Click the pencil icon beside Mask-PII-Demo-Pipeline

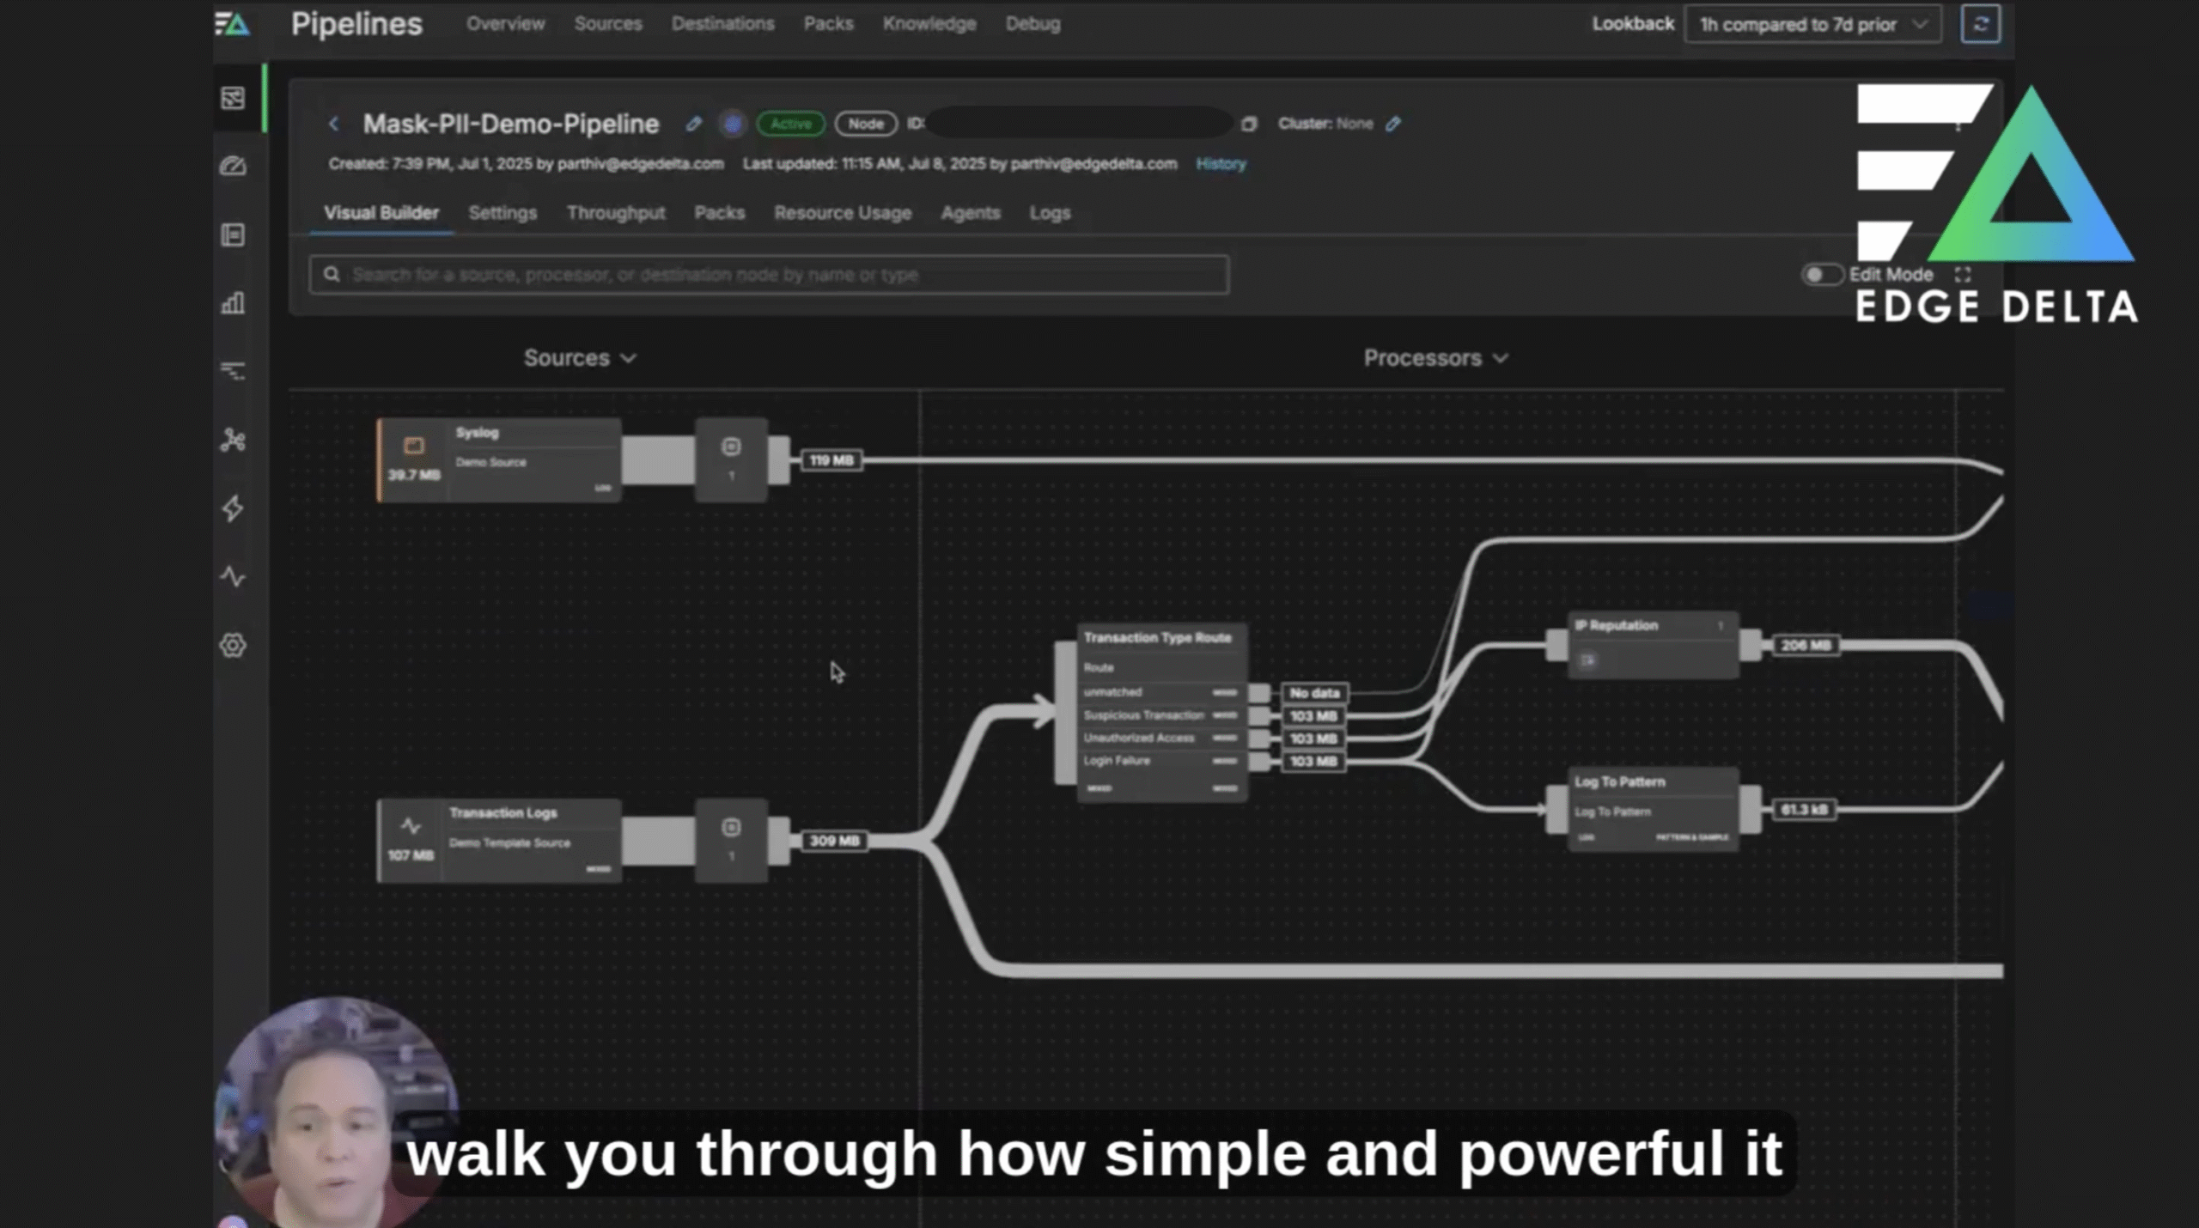click(693, 124)
